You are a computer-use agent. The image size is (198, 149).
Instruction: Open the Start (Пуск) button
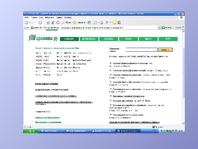(x=31, y=131)
